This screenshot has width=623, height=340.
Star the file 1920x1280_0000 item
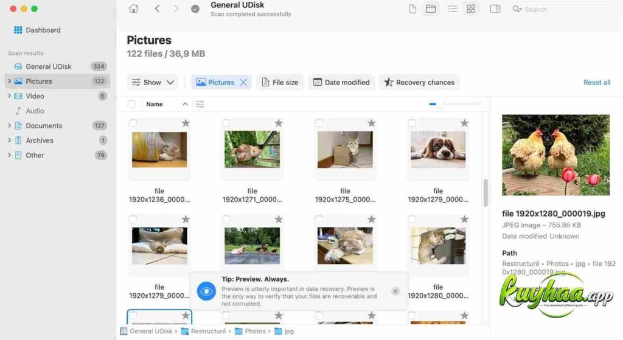464,219
